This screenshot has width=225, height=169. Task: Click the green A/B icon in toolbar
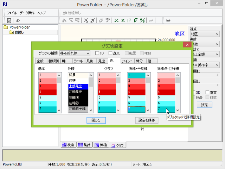pyautogui.click(x=142, y=20)
